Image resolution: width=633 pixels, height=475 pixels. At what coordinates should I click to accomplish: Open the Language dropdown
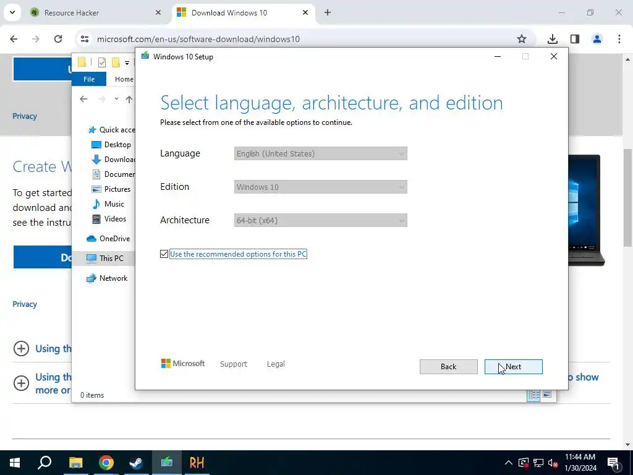pos(321,153)
